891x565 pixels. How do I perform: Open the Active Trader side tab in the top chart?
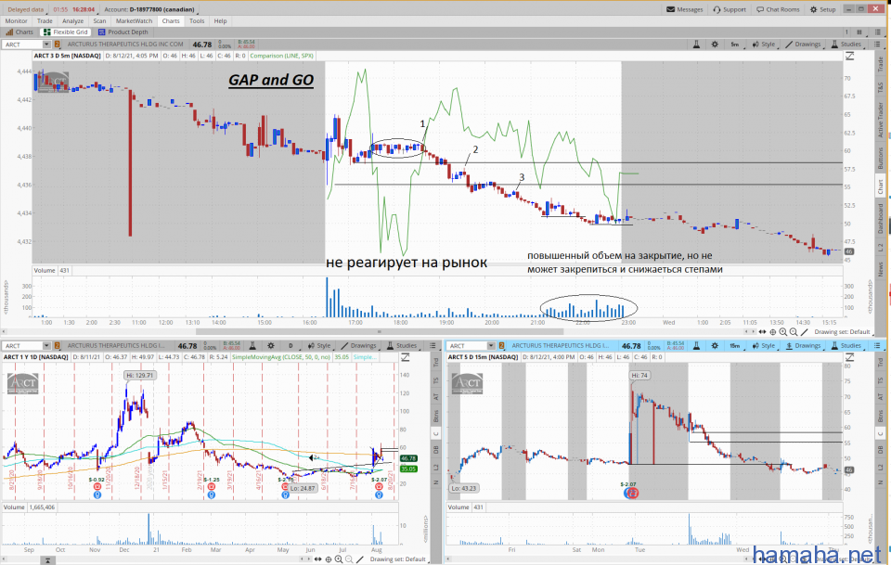click(880, 121)
